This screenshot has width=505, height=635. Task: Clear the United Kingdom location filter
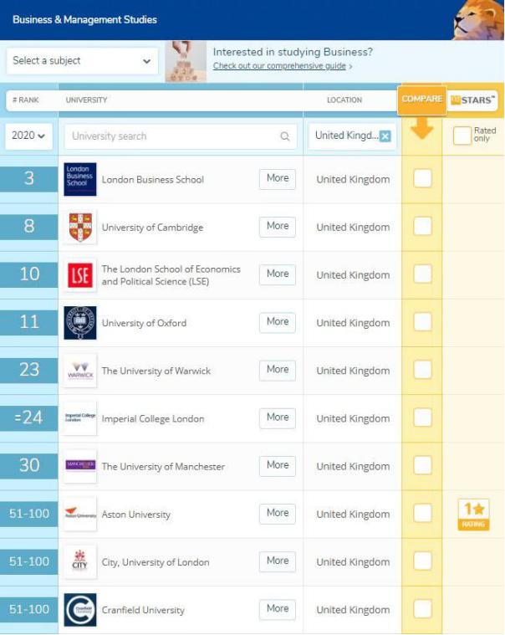(385, 136)
